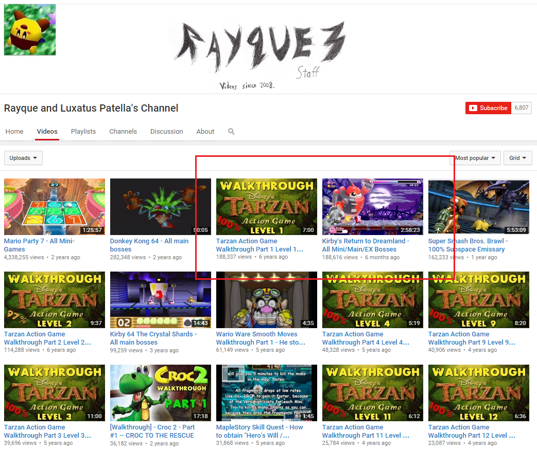Screen dimensions: 537x449
Task: Open Super Smash Bros. Brawl thumbnail
Action: coord(478,206)
